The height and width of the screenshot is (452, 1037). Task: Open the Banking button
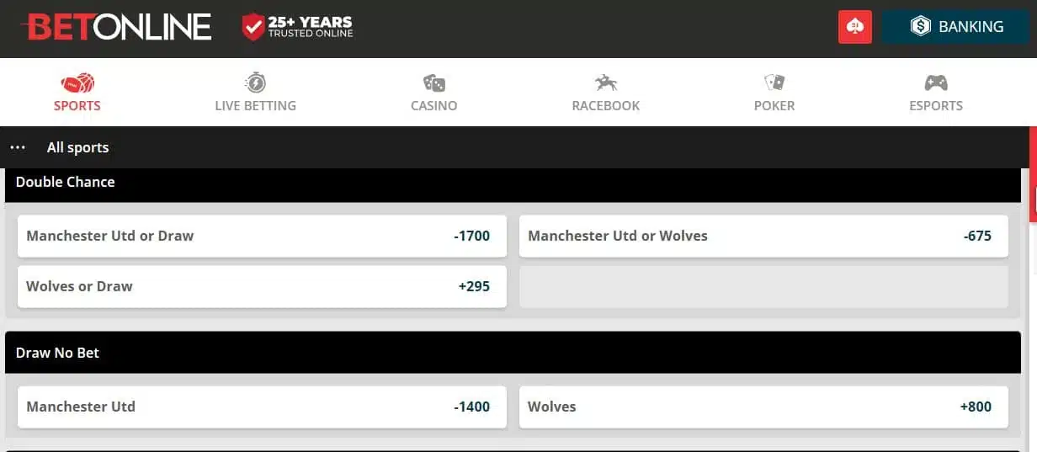pos(956,27)
